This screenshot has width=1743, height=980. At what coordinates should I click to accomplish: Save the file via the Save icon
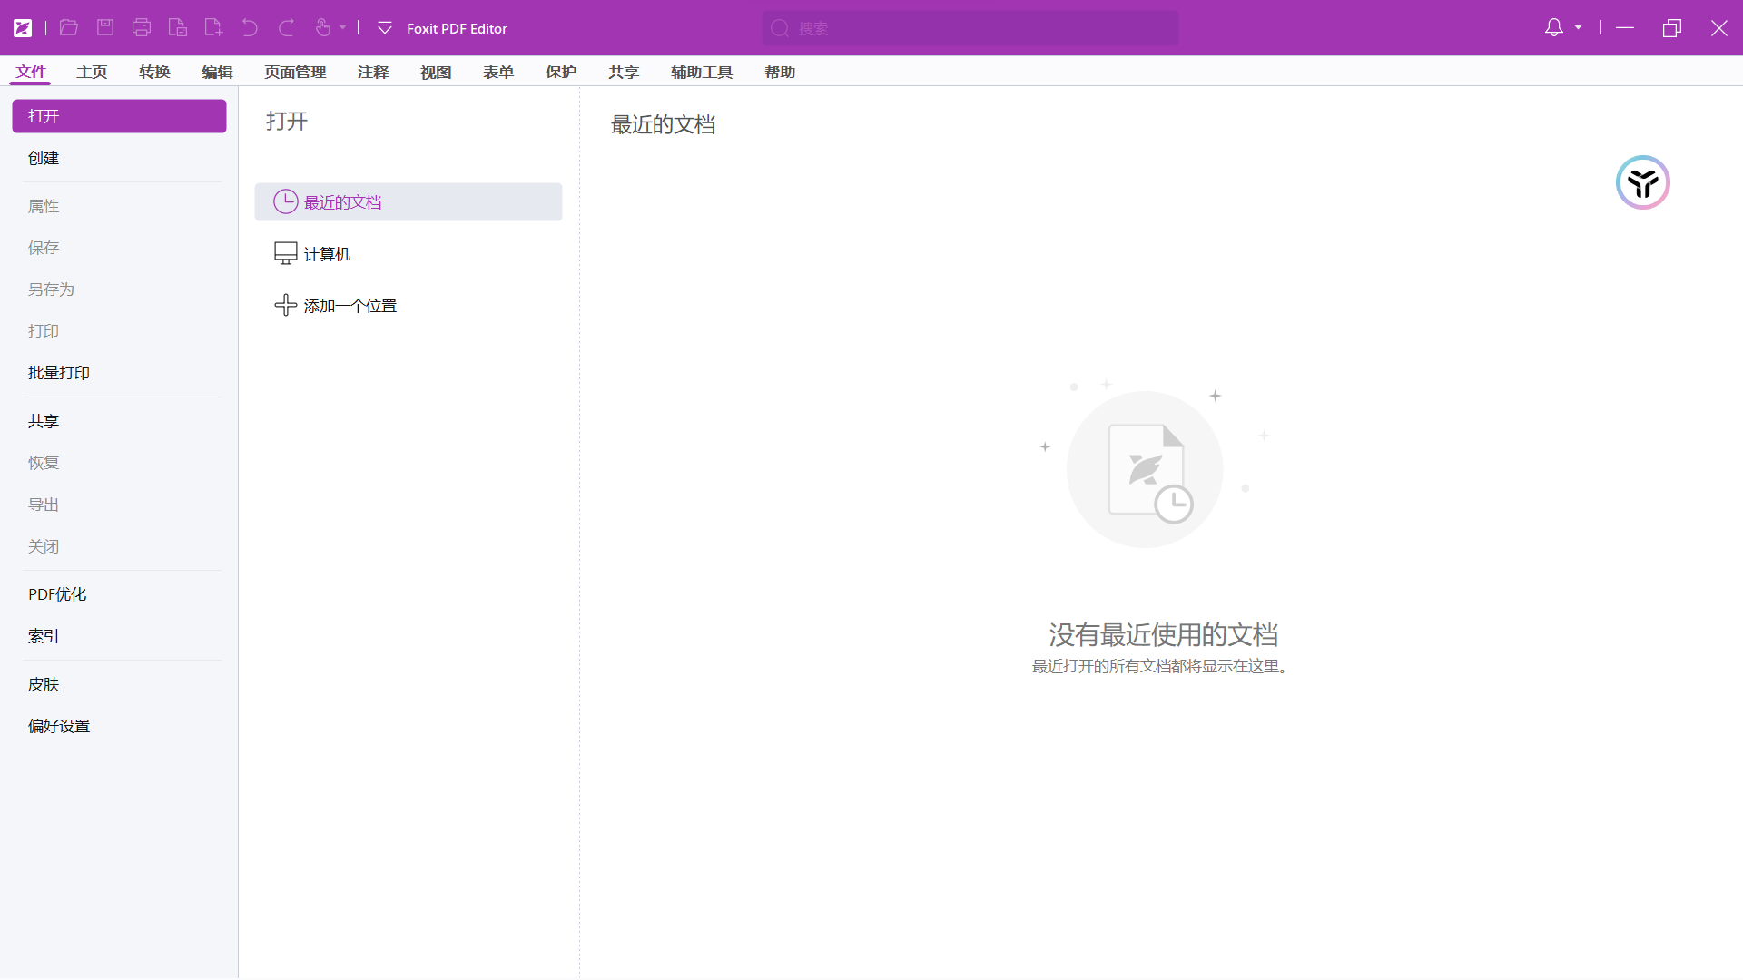(x=105, y=27)
